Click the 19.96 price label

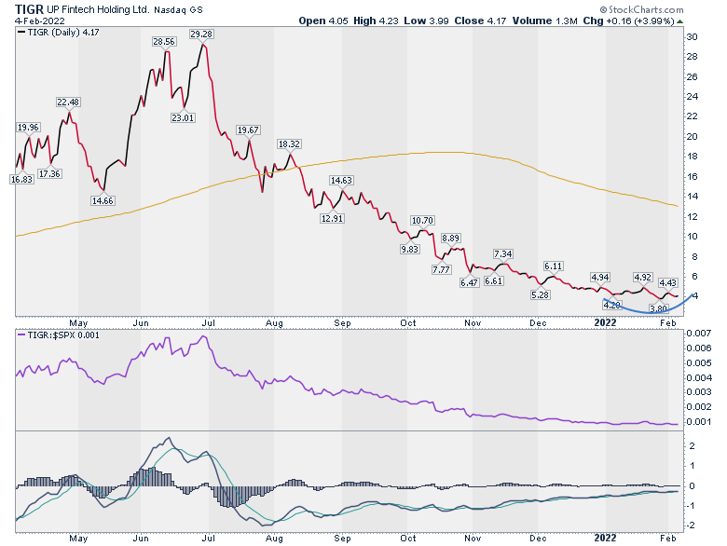click(x=28, y=127)
